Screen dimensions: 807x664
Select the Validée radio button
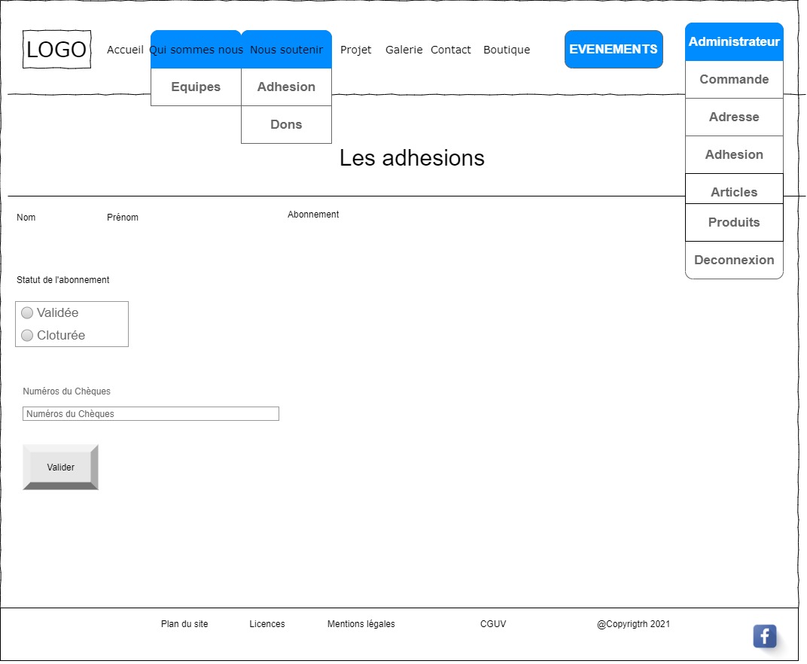pos(27,313)
